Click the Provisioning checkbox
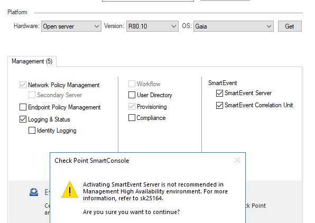 click(x=132, y=106)
